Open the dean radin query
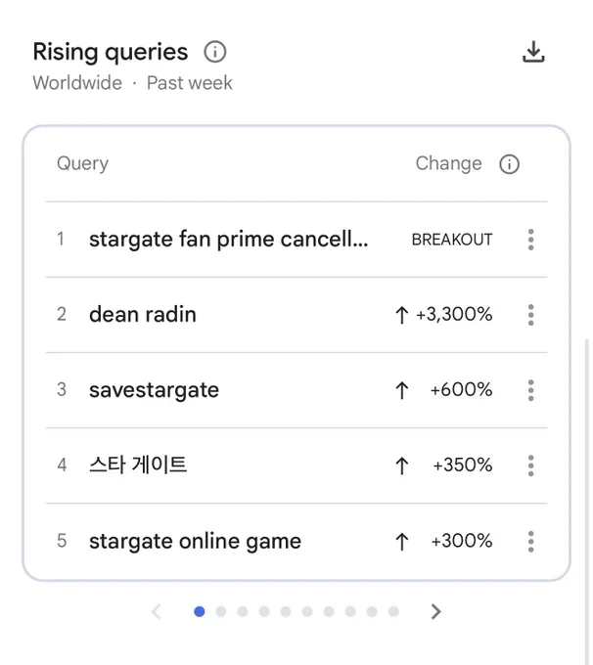The width and height of the screenshot is (593, 665). pyautogui.click(x=143, y=315)
